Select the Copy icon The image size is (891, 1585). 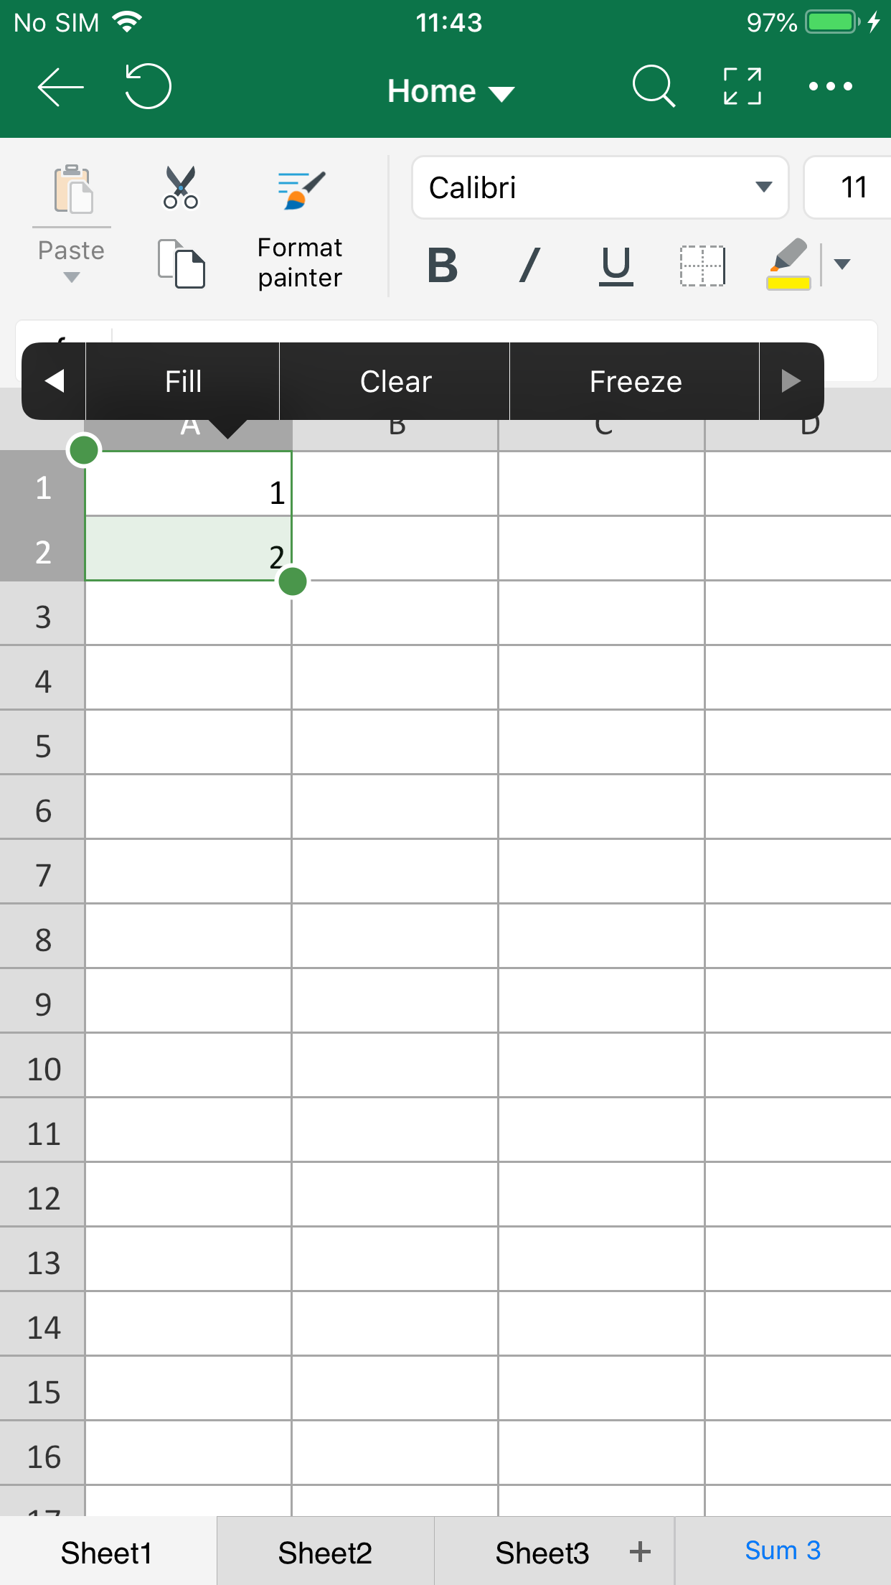181,264
